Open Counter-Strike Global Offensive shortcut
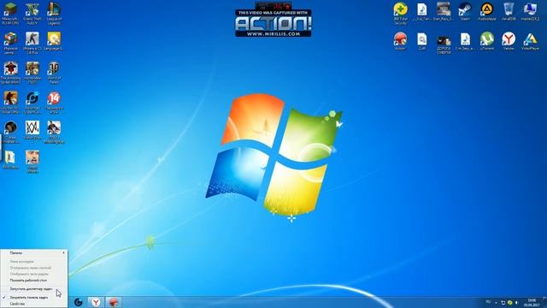The width and height of the screenshot is (547, 308). tap(10, 103)
